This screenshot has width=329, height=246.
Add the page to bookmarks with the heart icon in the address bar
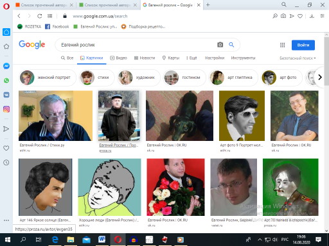[300, 16]
